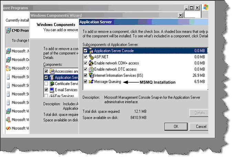Click the CMD Prompt program icon
The width and height of the screenshot is (232, 157).
point(8,31)
